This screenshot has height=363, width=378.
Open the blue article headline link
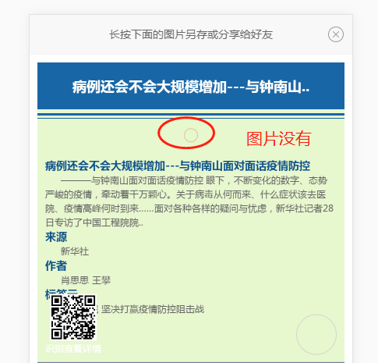click(178, 165)
